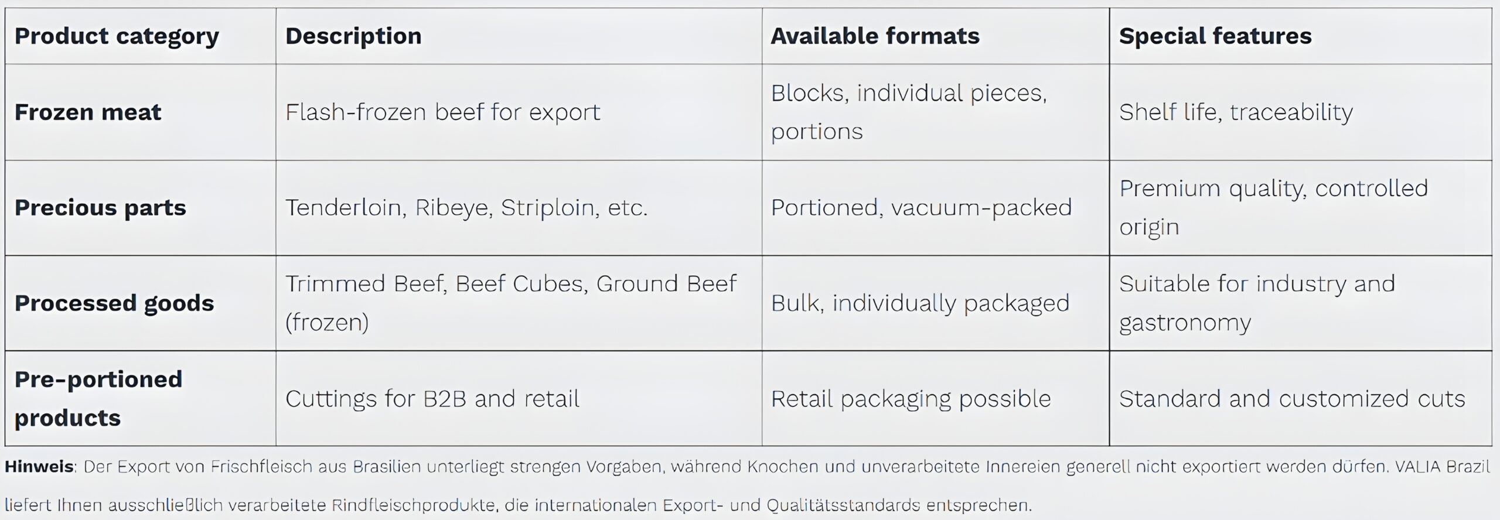The height and width of the screenshot is (520, 1500).
Task: Click the Product category column header
Action: click(117, 36)
